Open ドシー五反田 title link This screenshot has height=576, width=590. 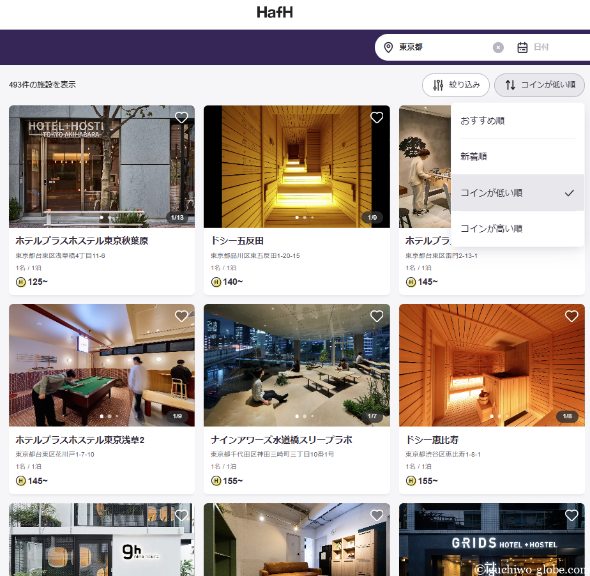pyautogui.click(x=237, y=241)
